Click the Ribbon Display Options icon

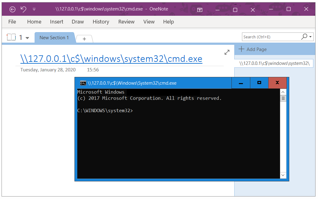(x=200, y=10)
